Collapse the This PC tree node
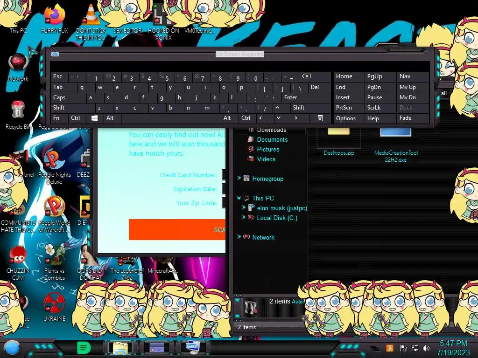Image resolution: width=478 pixels, height=358 pixels. tap(239, 198)
